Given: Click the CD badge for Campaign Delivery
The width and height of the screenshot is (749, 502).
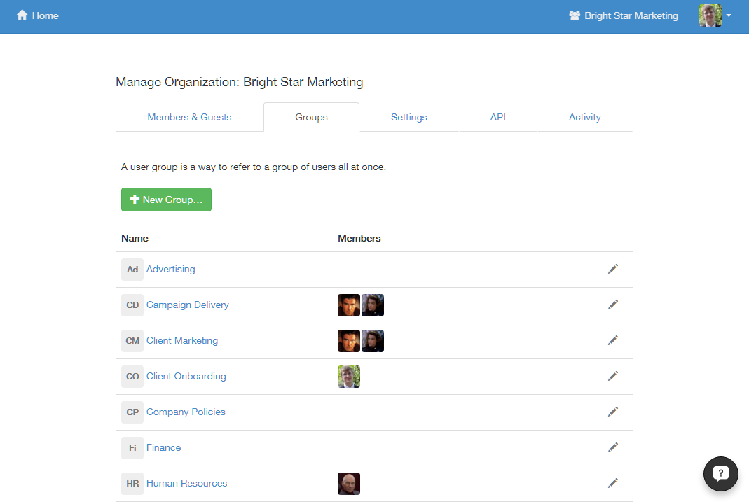Looking at the screenshot, I should coord(132,305).
